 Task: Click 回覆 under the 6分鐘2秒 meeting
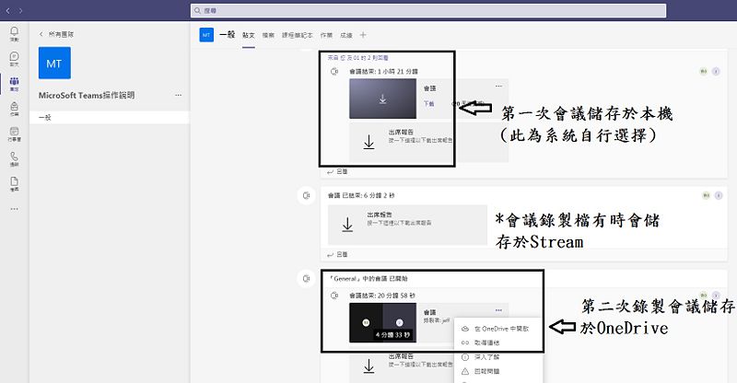tap(337, 254)
